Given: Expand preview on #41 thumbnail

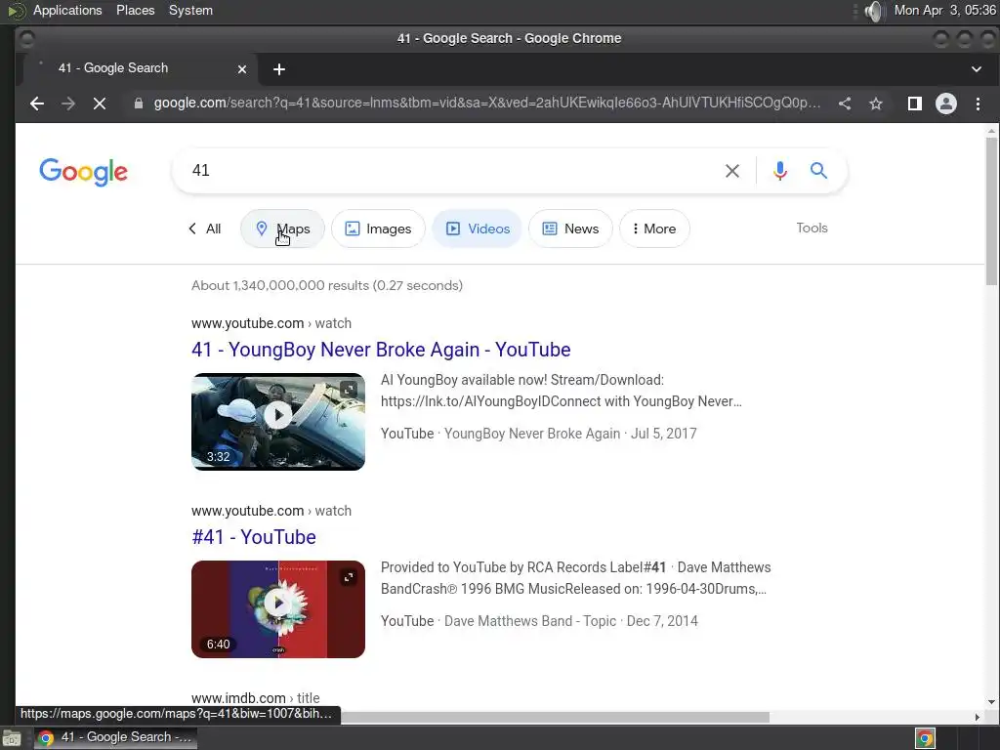Looking at the screenshot, I should coord(349,577).
